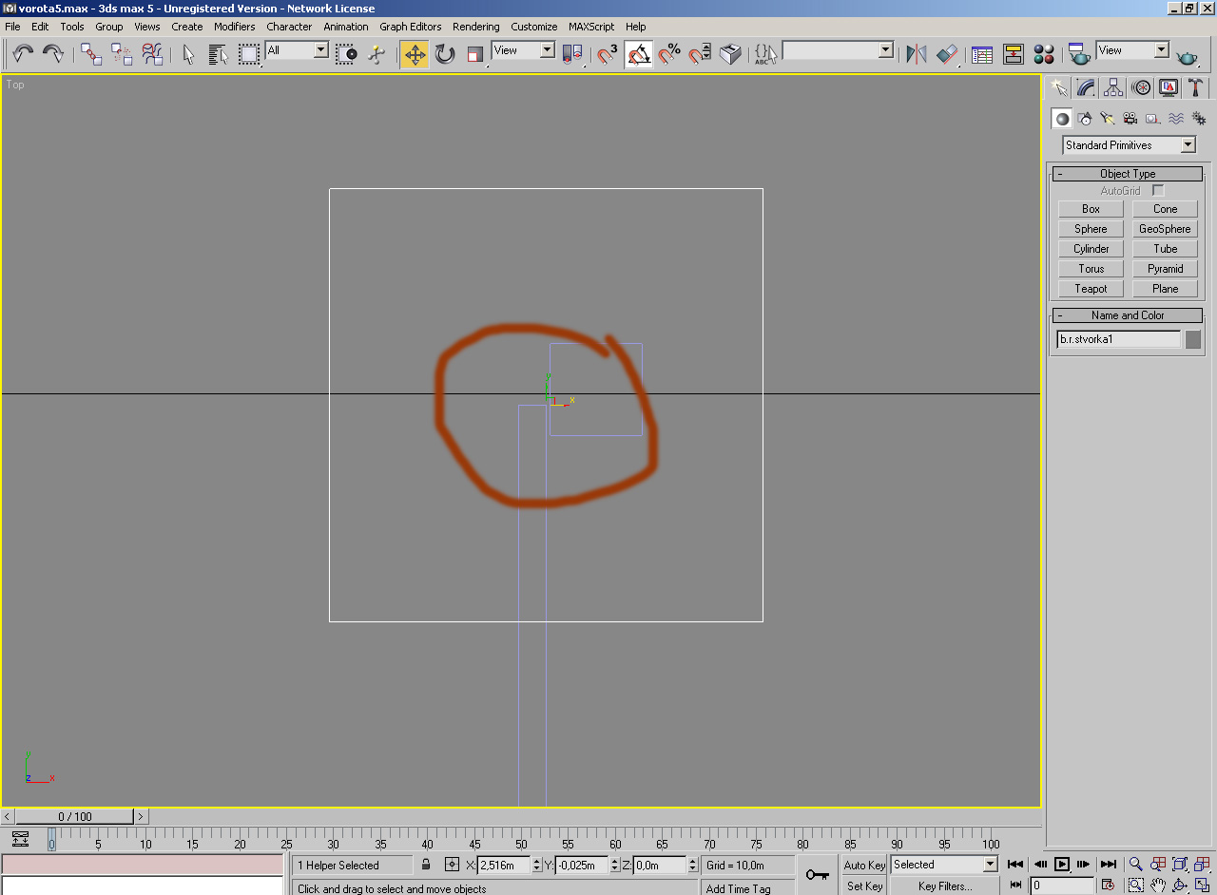This screenshot has height=895, width=1217.
Task: Toggle the Selection Lock padlock
Action: point(426,865)
